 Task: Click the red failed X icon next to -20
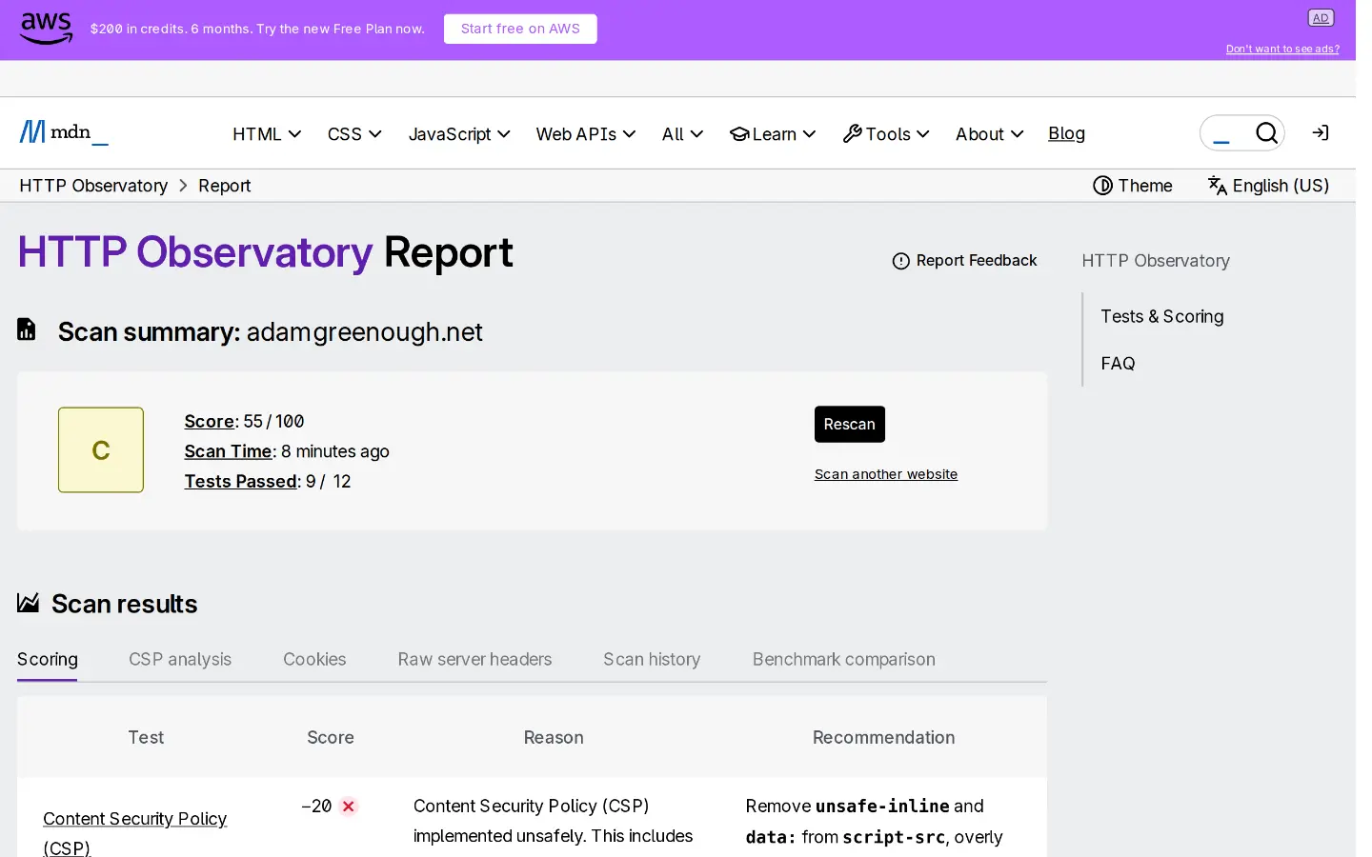349,807
